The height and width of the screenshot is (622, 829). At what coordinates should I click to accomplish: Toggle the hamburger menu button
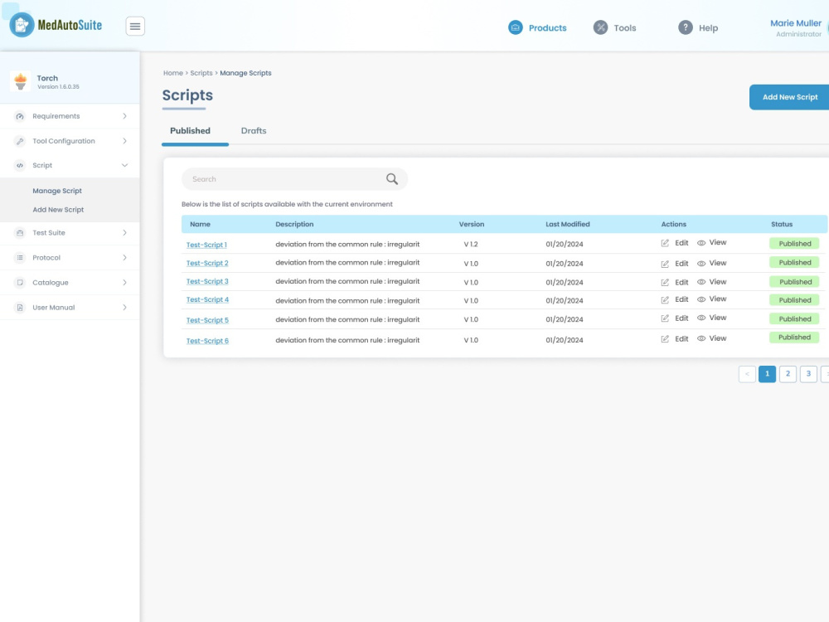coord(135,26)
